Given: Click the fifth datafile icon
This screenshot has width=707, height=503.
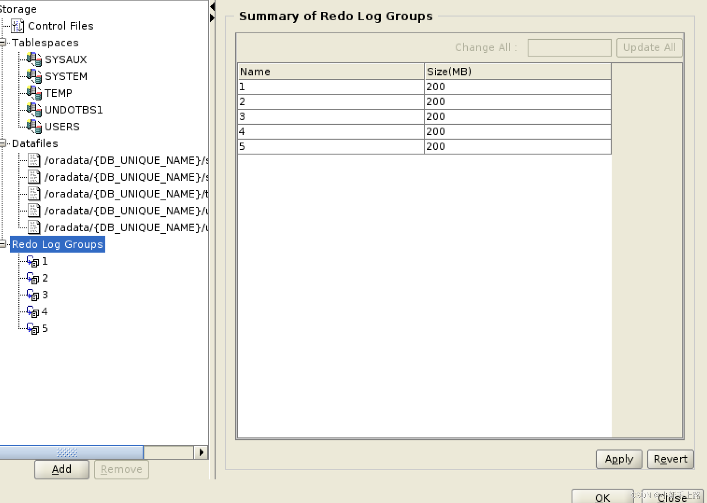Looking at the screenshot, I should [34, 227].
